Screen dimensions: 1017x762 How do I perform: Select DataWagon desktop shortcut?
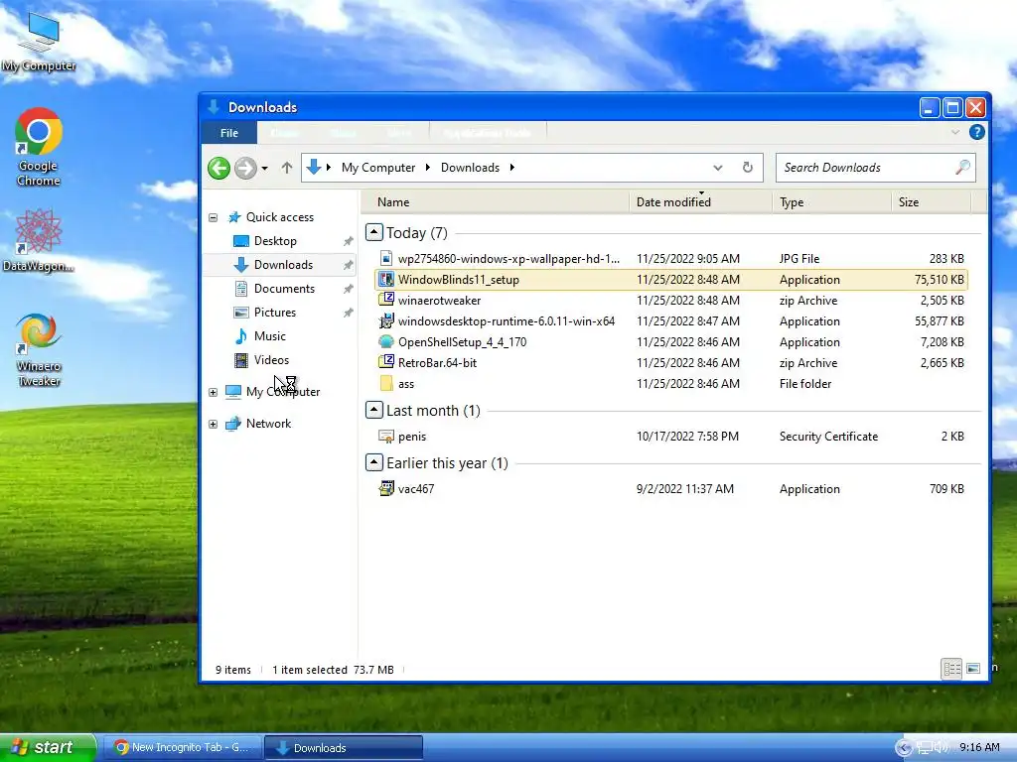coord(39,240)
